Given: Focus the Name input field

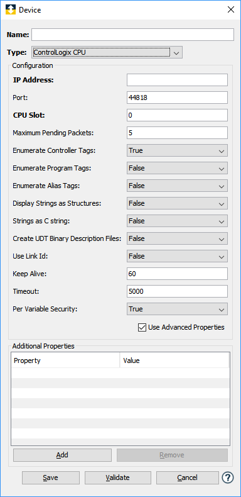Looking at the screenshot, I should [x=132, y=35].
